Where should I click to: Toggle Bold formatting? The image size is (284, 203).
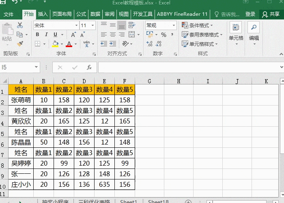point(37,35)
